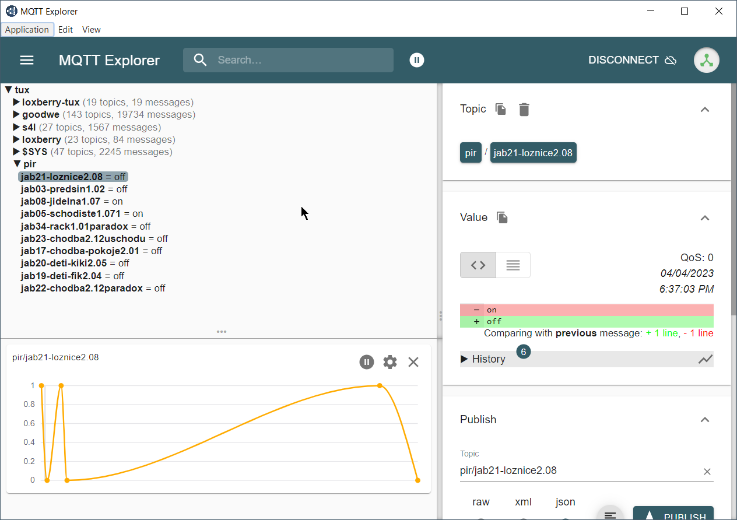Select the raw format label
737x520 pixels.
(481, 502)
